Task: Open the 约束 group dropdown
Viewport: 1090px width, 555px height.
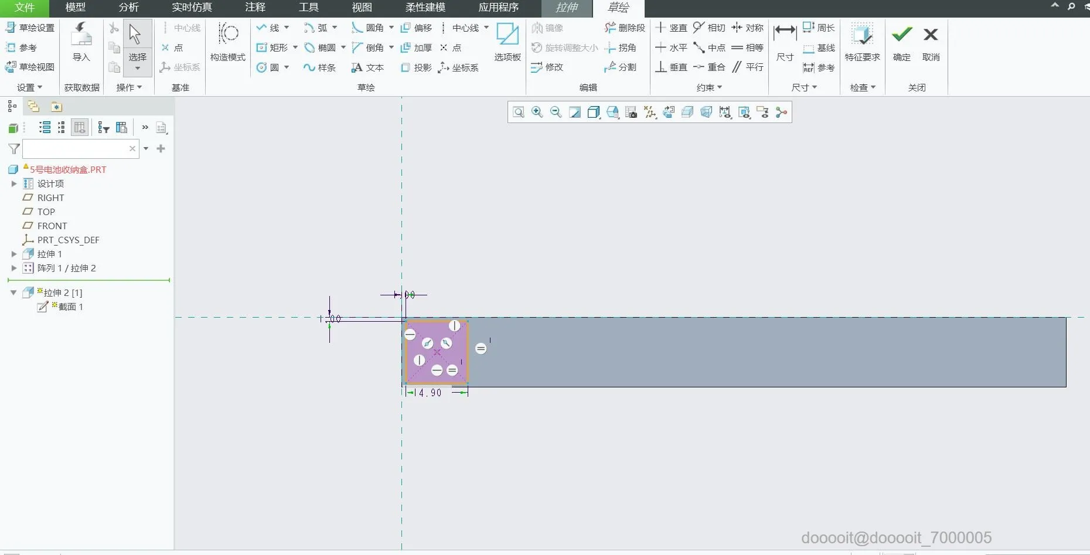Action: click(x=709, y=87)
